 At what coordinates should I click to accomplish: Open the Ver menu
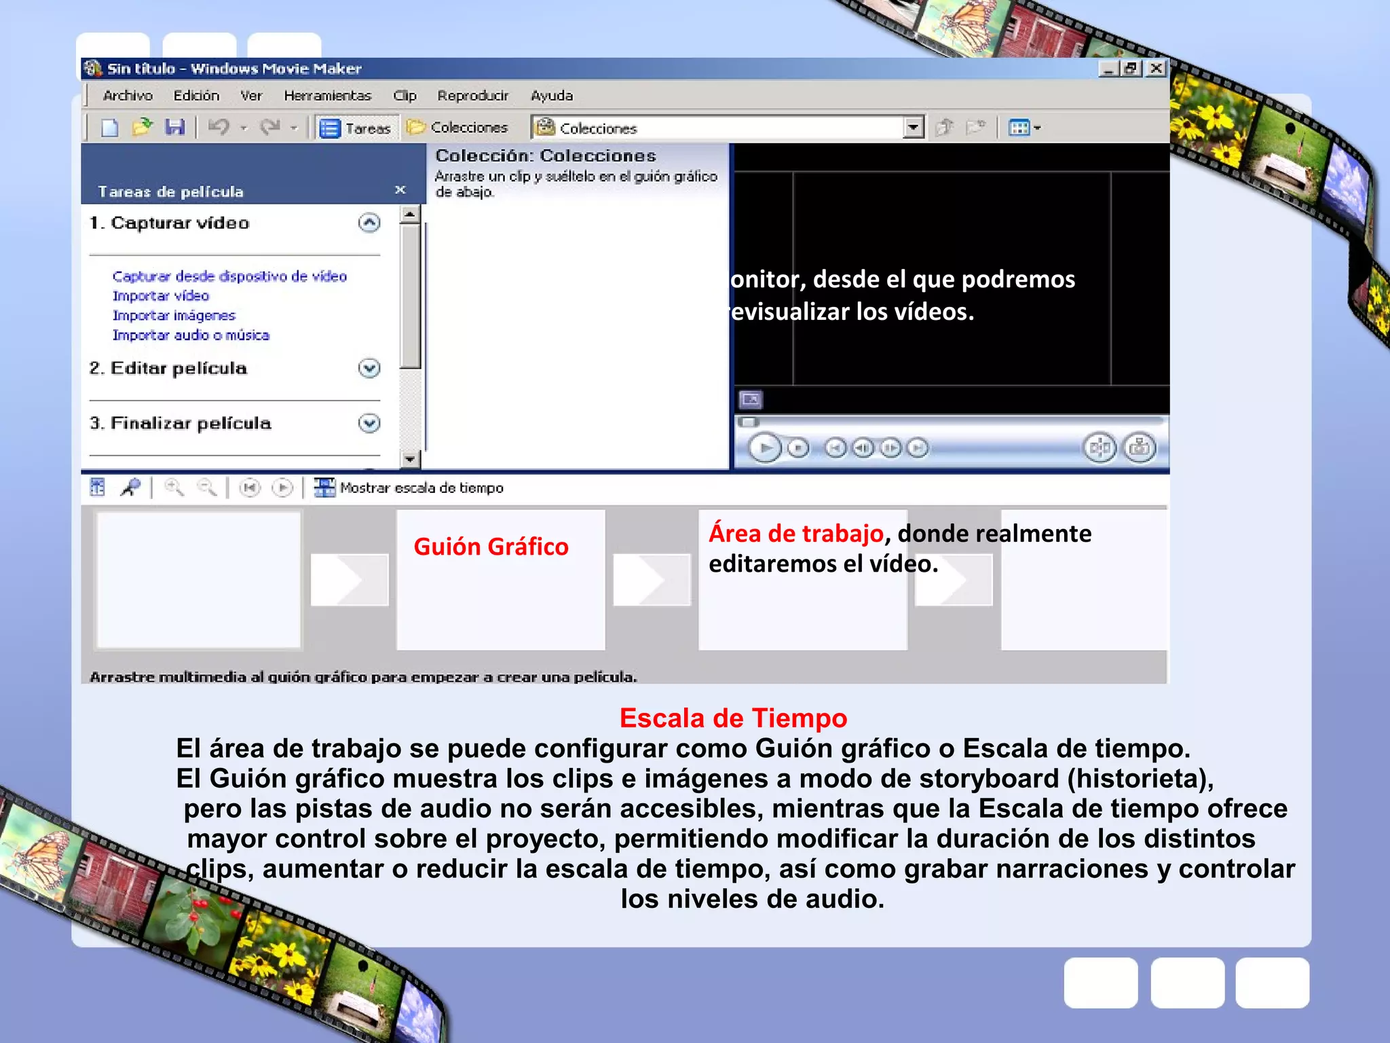coord(251,96)
